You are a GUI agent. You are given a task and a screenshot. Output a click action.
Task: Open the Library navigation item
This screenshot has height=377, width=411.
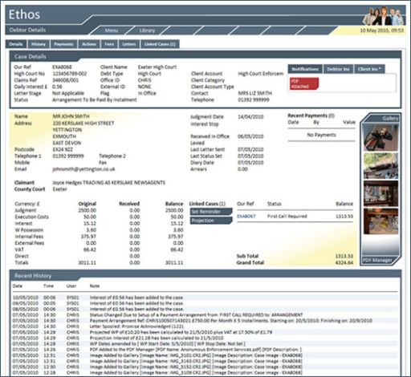pos(147,30)
